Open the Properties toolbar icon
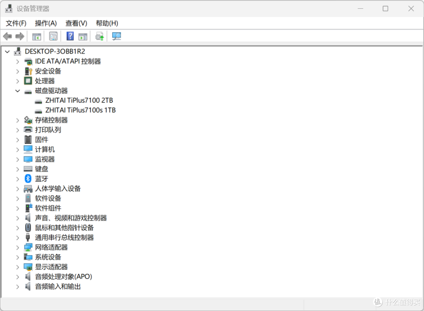Screen dimensions: 424x311 tap(53, 36)
